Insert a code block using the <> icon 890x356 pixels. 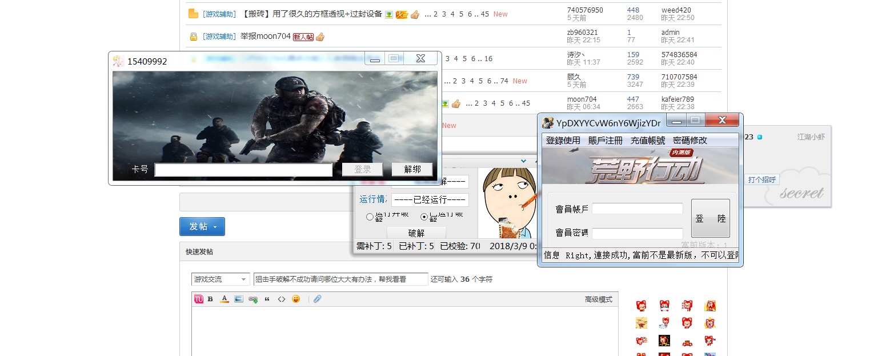pos(281,299)
